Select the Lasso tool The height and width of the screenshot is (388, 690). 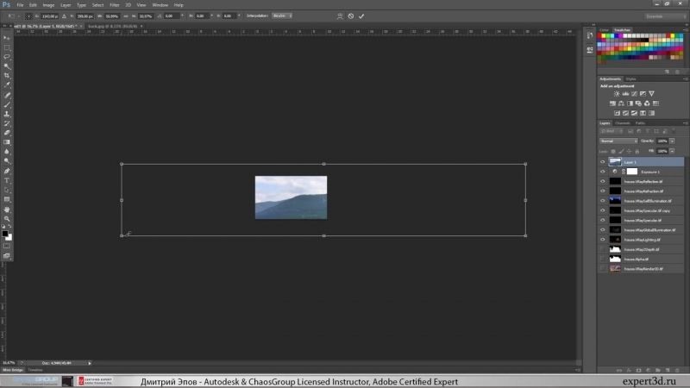point(7,57)
